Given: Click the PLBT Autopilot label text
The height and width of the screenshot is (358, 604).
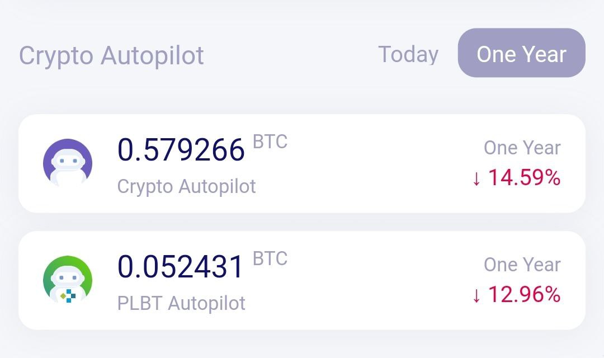Looking at the screenshot, I should [x=181, y=303].
